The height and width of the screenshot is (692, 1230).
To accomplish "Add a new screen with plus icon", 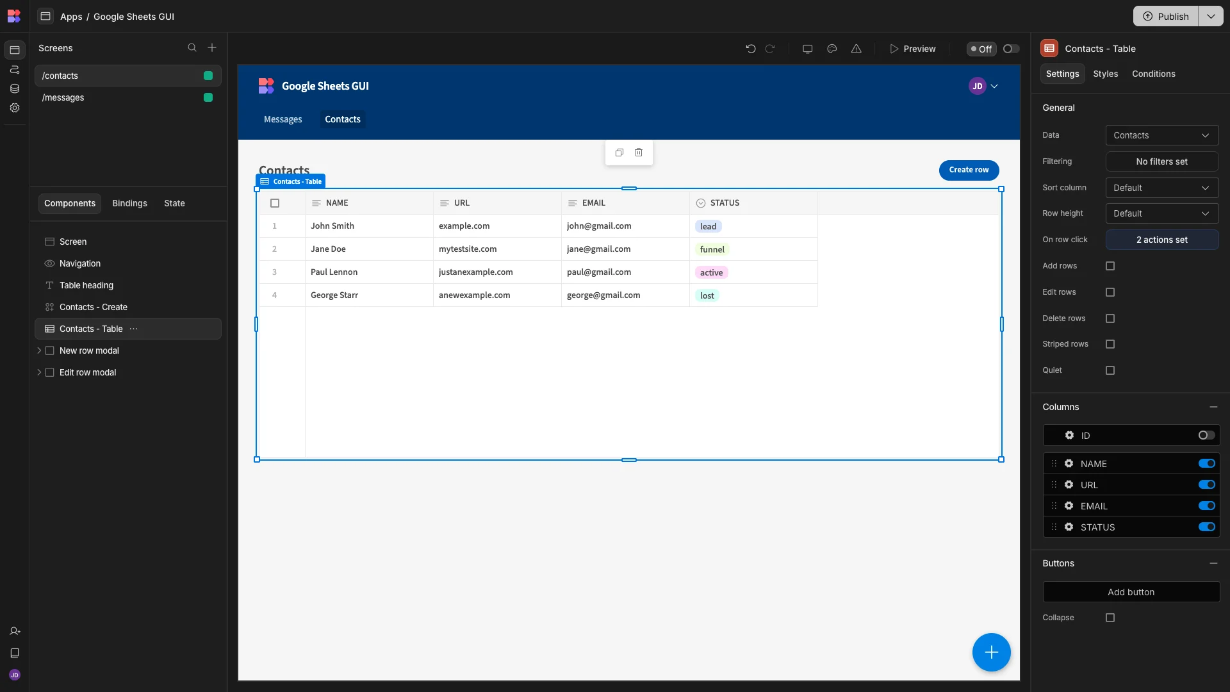I will (x=212, y=48).
